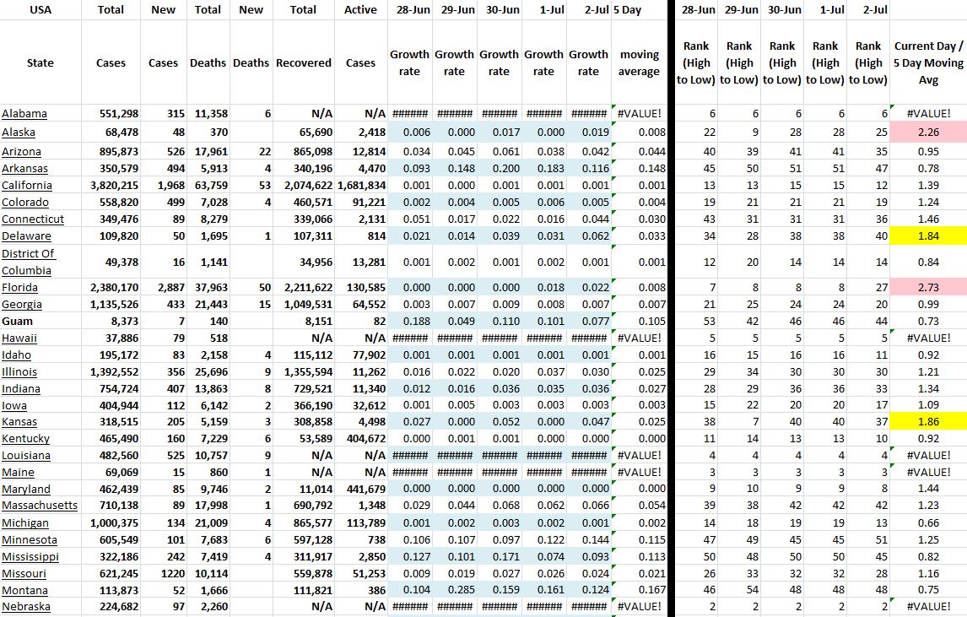
Task: Open the Alabama state link
Action: pos(24,114)
